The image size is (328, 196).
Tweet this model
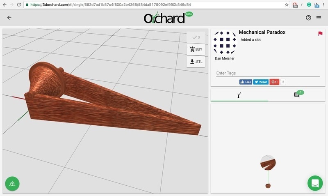click(261, 82)
